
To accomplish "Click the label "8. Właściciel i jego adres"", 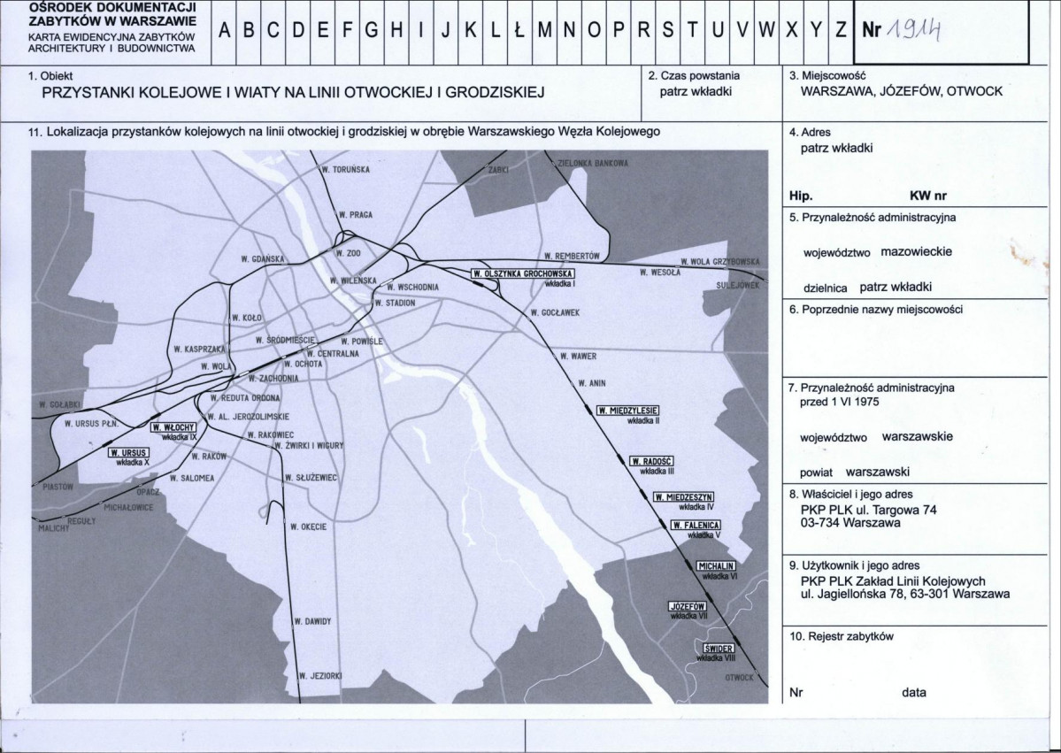I will (850, 495).
